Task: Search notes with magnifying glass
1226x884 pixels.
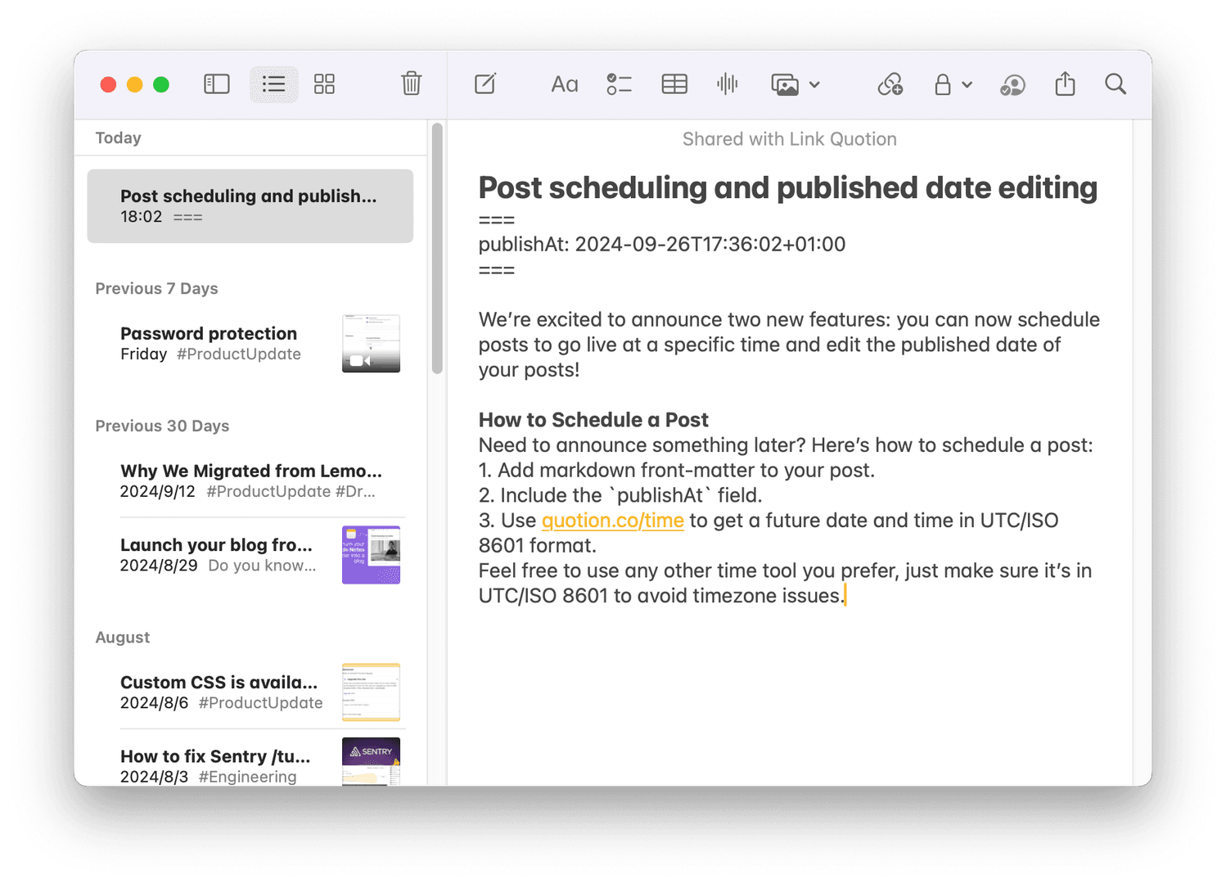Action: (1115, 84)
